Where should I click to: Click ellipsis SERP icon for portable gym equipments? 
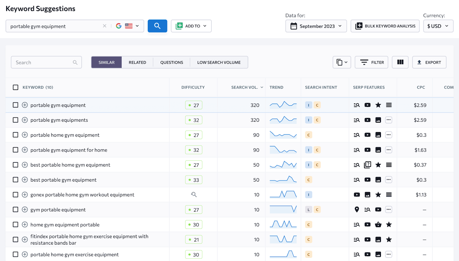389,120
